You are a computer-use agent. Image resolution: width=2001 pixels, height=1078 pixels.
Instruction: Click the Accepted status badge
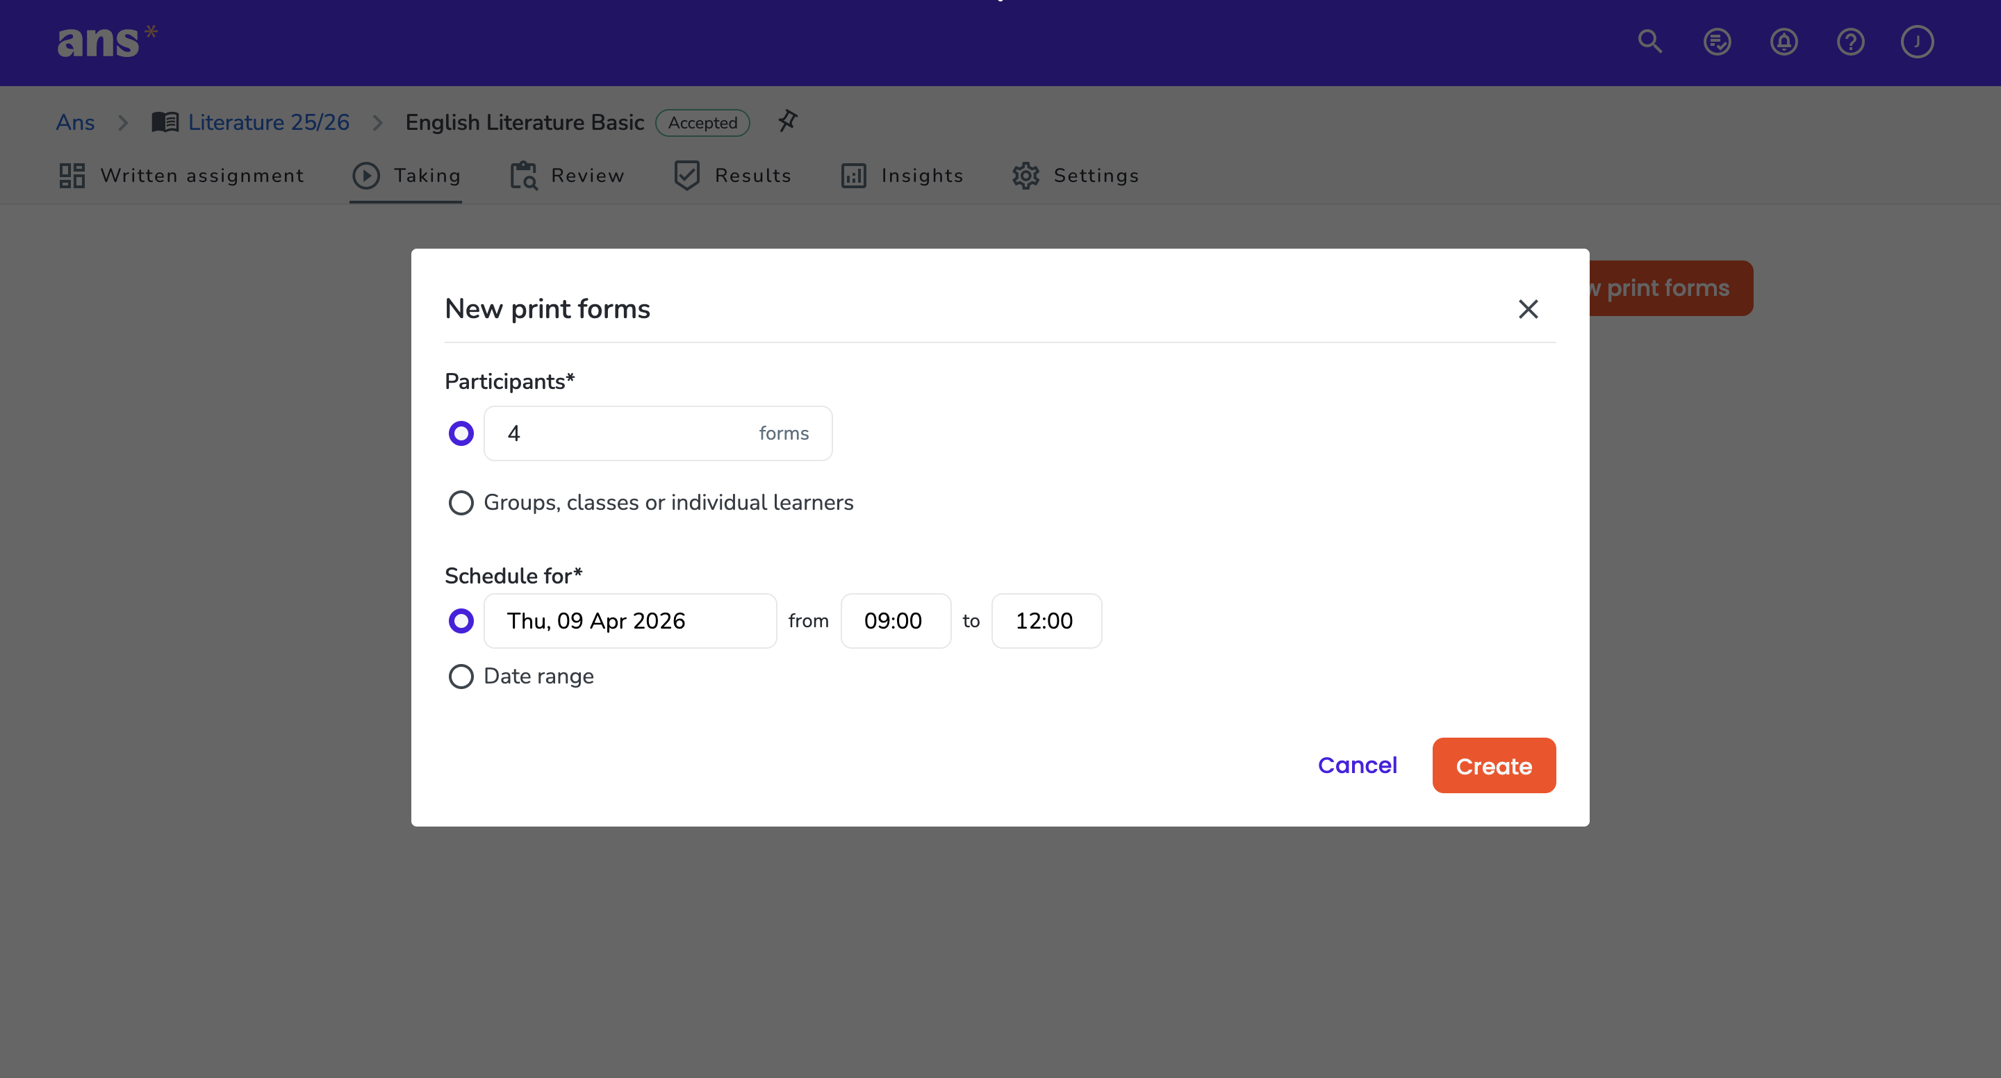(x=702, y=123)
